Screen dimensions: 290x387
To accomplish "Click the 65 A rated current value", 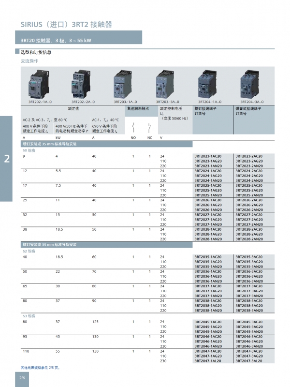I will coord(25,286).
